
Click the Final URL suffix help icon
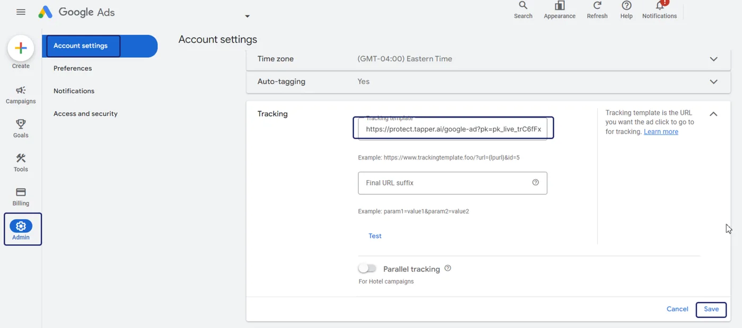[x=535, y=182]
